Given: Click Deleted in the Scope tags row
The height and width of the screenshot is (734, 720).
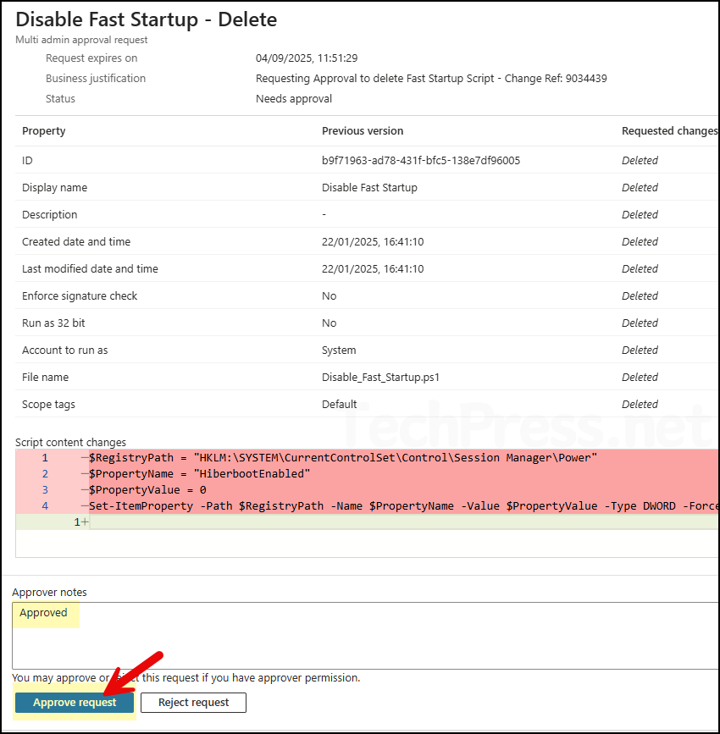Looking at the screenshot, I should [640, 405].
